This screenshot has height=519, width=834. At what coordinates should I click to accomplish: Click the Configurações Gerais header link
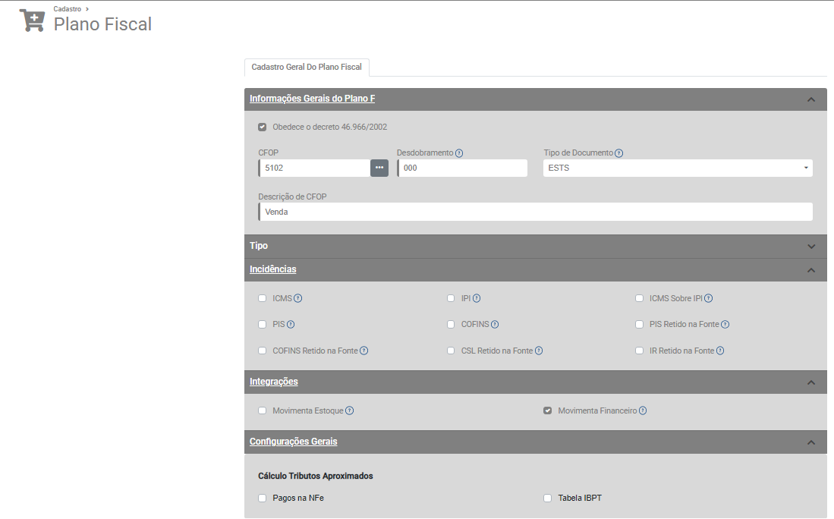(x=294, y=442)
